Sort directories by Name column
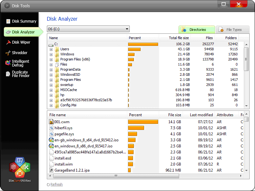Screen dimensions: 255x191 pos(87,38)
